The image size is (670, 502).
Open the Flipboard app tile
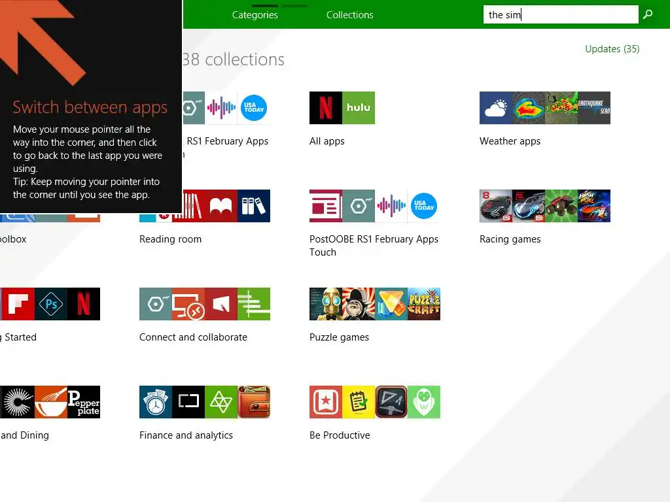(18, 304)
